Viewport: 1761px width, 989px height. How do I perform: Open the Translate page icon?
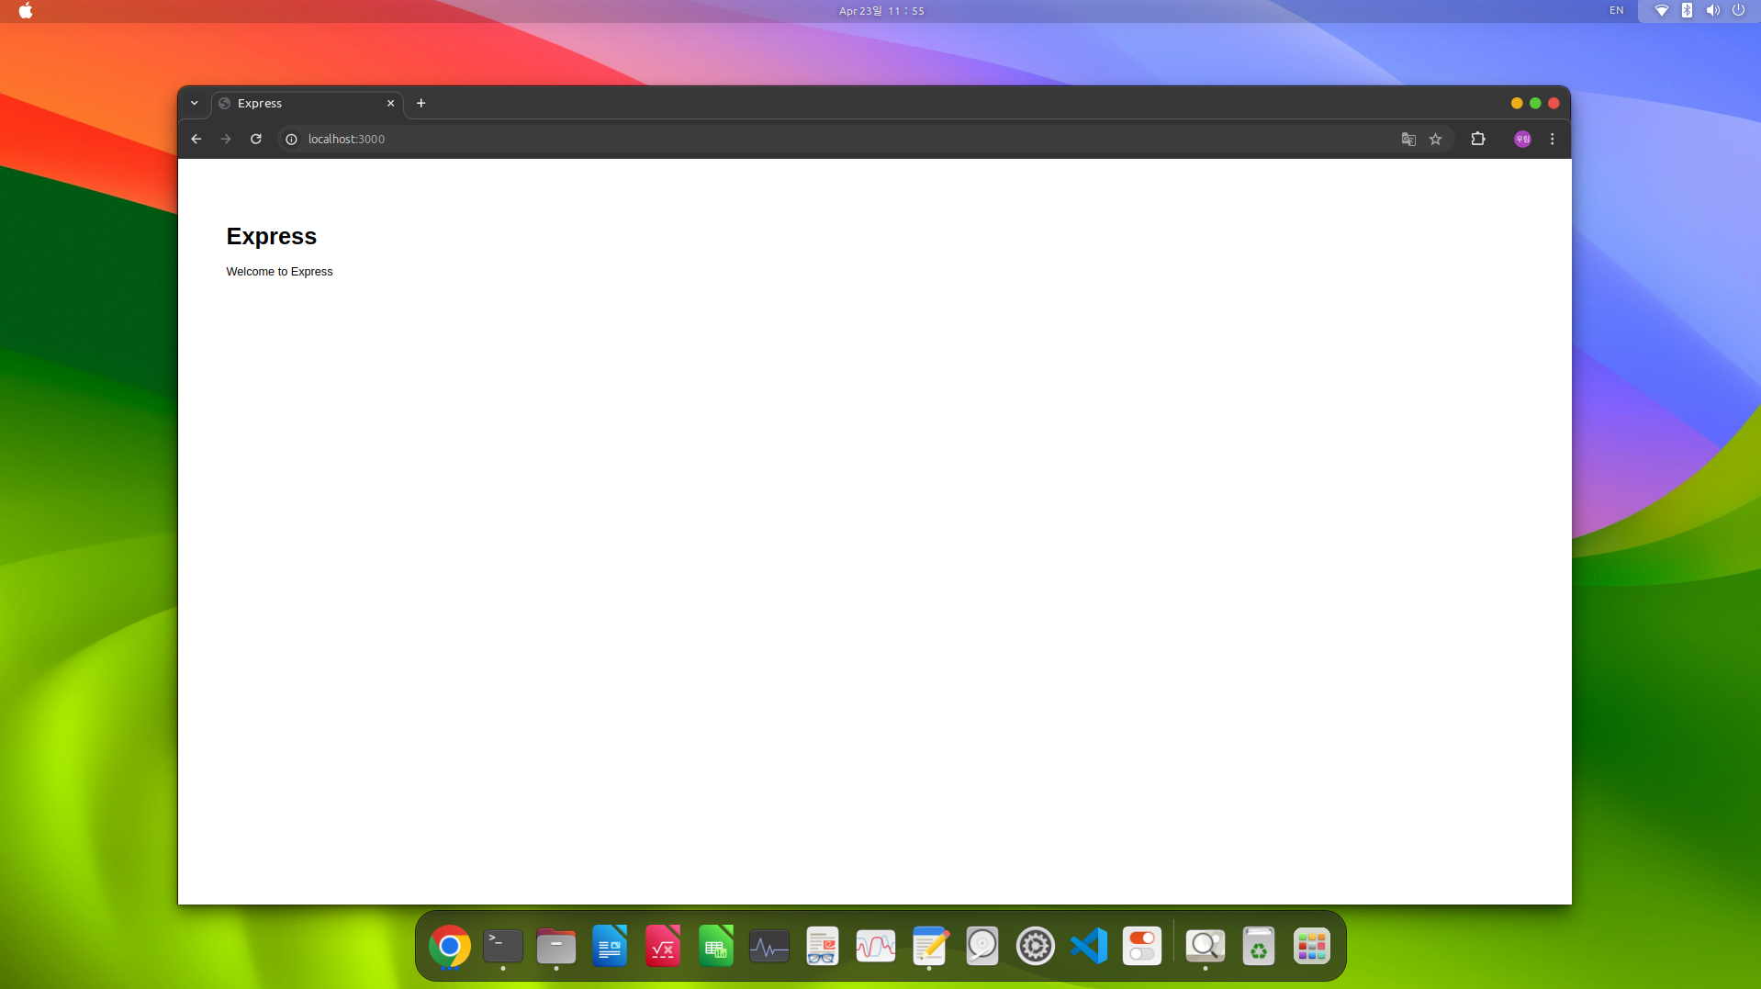1408,140
